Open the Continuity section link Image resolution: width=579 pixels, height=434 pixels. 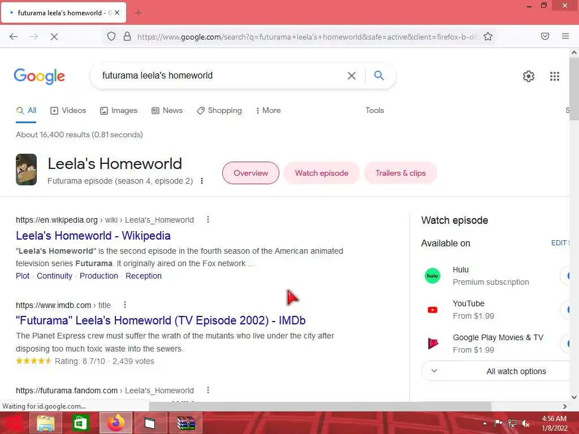(x=55, y=276)
